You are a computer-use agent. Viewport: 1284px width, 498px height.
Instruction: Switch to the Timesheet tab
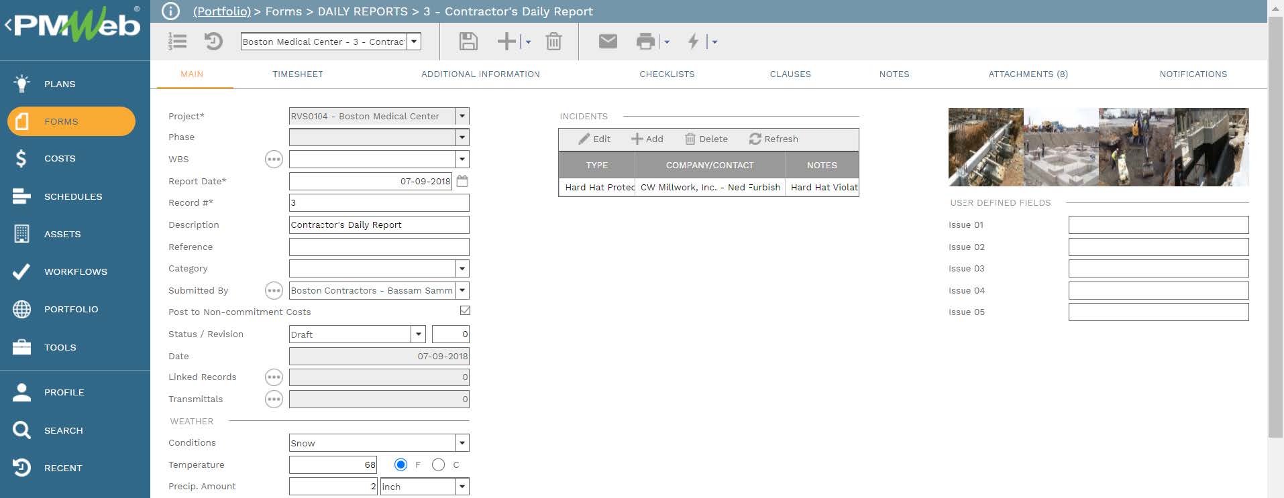click(297, 74)
